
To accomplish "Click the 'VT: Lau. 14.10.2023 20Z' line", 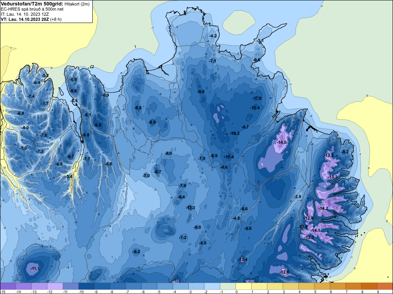I will click(25, 19).
